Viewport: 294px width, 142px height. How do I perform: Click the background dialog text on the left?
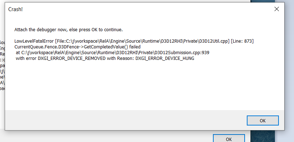2,65
